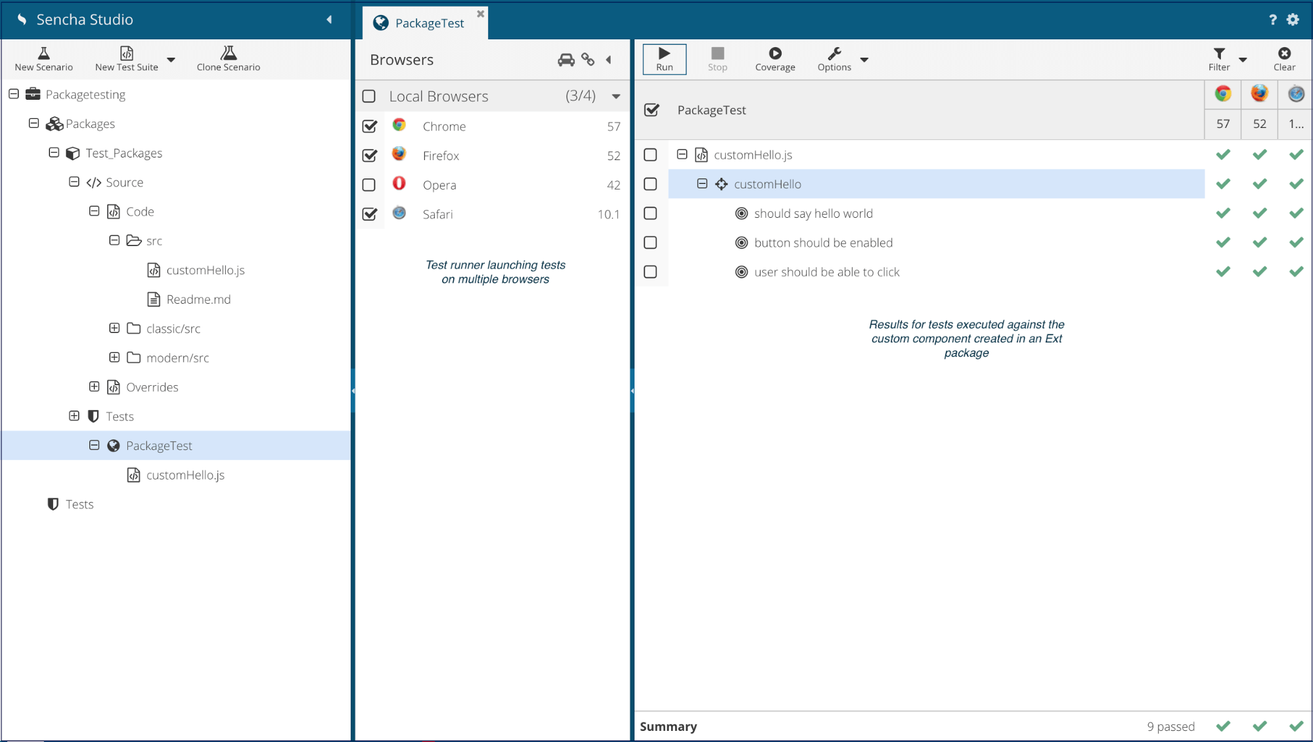Click the Opera icon in browser list
Screen dimensions: 1313x742
(399, 184)
